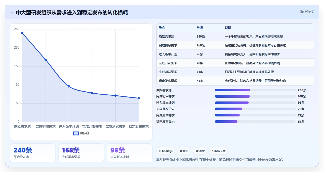
Task: Select the 原始需求池 data point on chart
Action: click(x=22, y=33)
